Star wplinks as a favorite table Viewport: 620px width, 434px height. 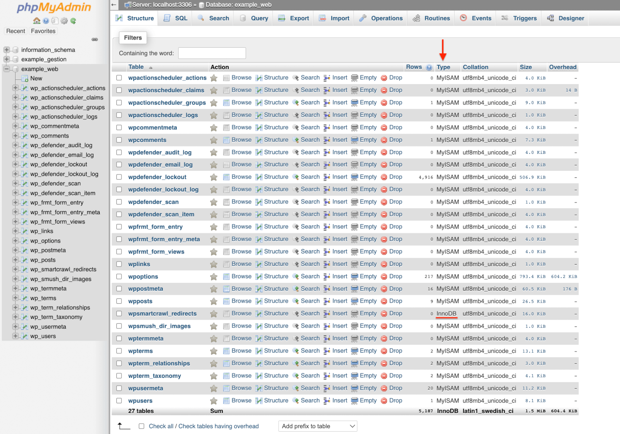(x=214, y=264)
